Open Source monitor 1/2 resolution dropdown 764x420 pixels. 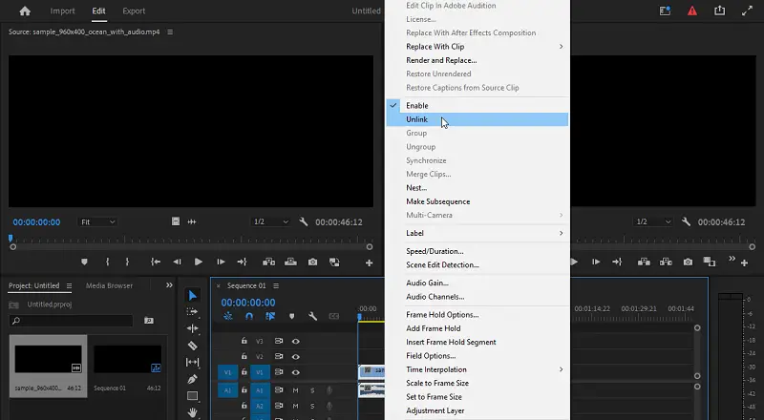(270, 221)
